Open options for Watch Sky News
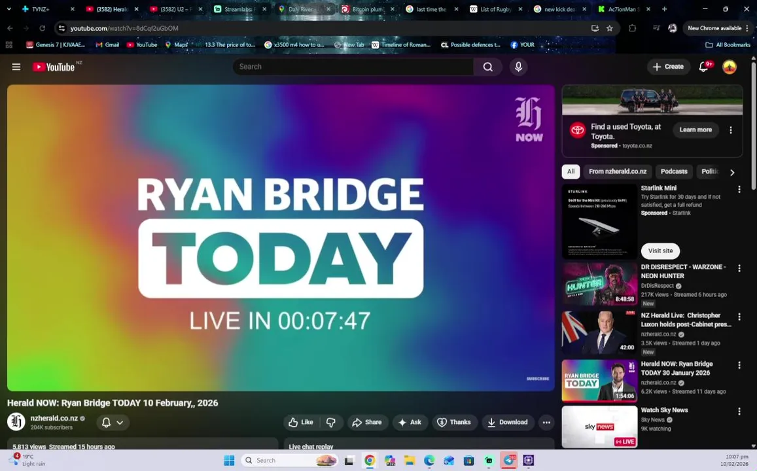757x471 pixels. tap(739, 411)
